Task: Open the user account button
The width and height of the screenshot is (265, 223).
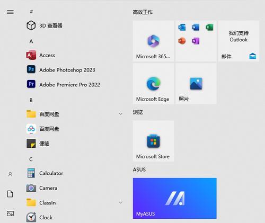Action: pos(10,174)
